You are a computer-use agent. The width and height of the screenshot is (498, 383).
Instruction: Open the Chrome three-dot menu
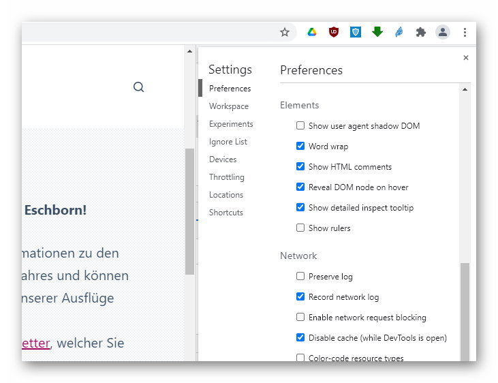pos(465,32)
